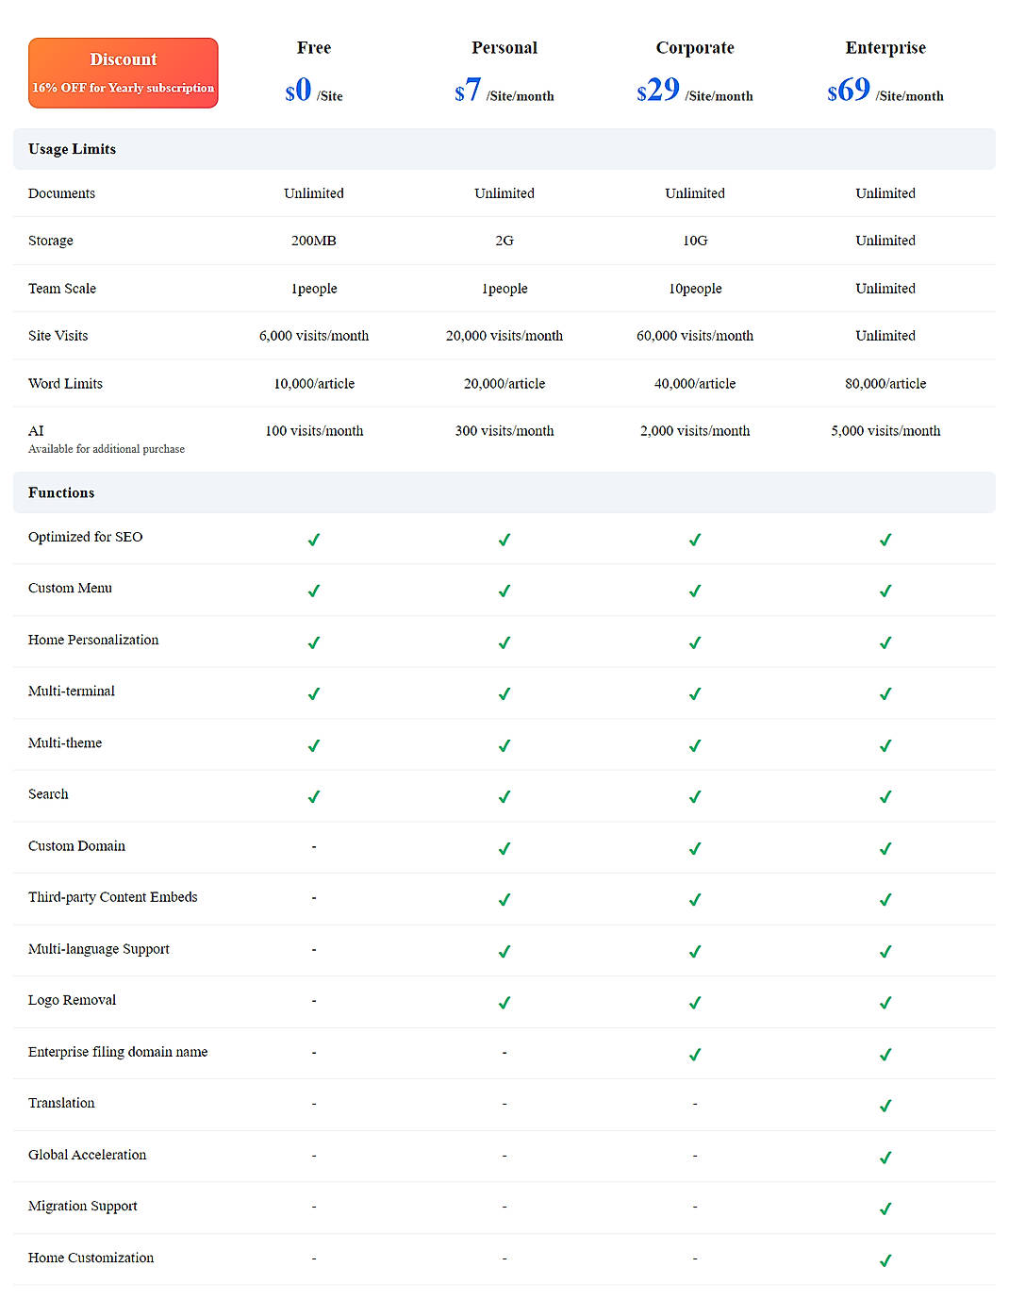
Task: Expand the AI additional purchase details
Action: 106,448
